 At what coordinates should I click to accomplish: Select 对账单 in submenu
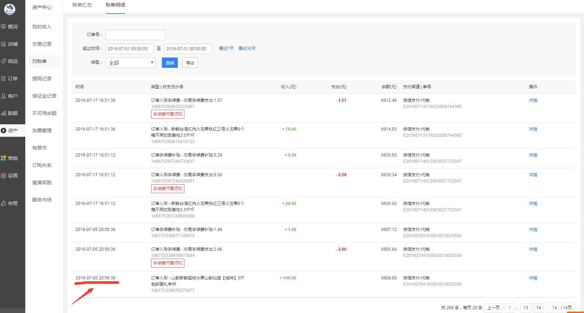pyautogui.click(x=44, y=61)
